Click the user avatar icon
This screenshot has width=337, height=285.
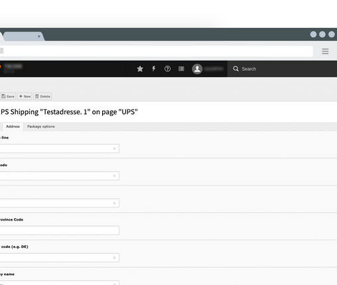(197, 69)
